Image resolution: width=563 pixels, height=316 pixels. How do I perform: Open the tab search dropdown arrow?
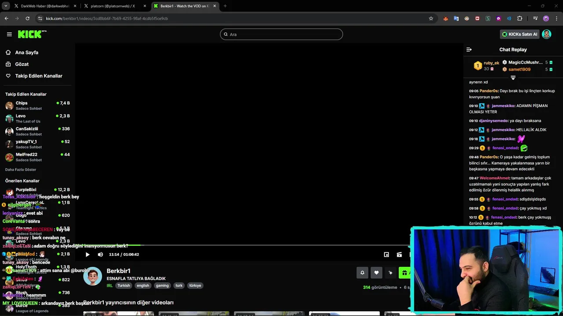[x=6, y=6]
